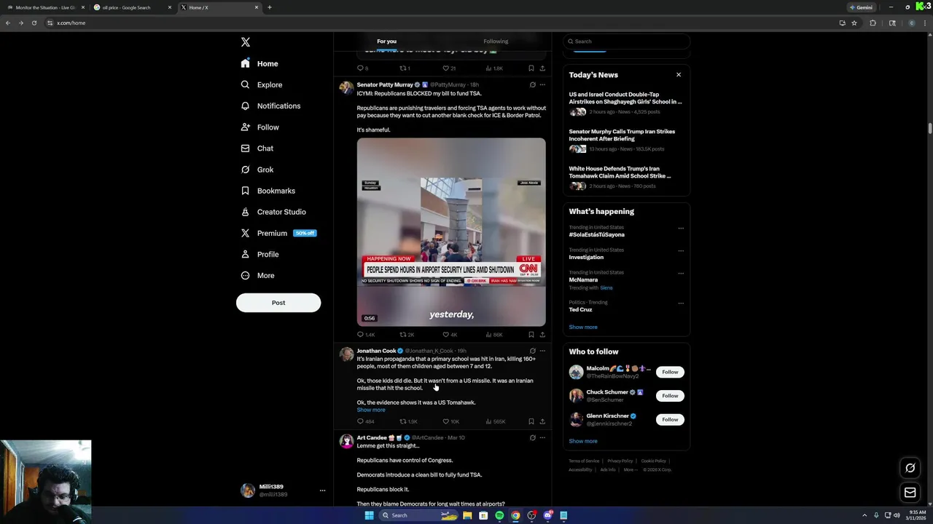This screenshot has height=524, width=933.
Task: Open File Explorer from the taskbar
Action: coord(467,515)
